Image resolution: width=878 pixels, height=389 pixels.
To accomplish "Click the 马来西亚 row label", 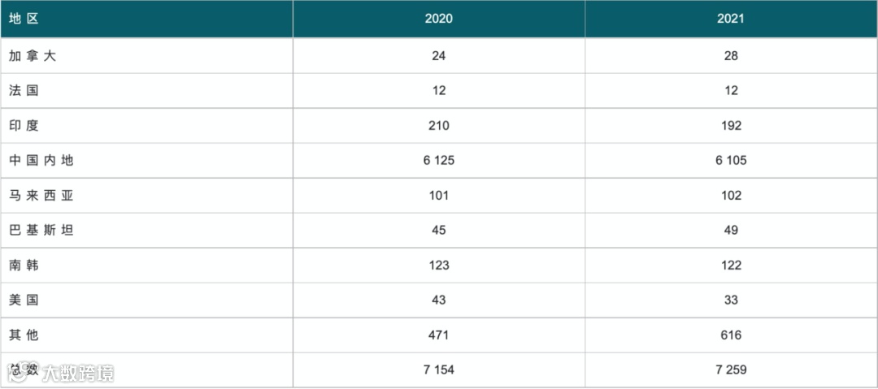I will point(41,196).
